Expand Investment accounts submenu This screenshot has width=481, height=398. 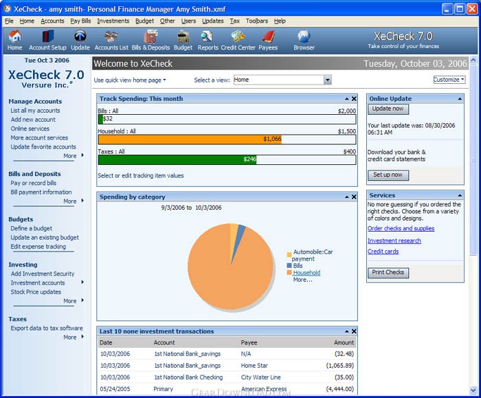82,283
